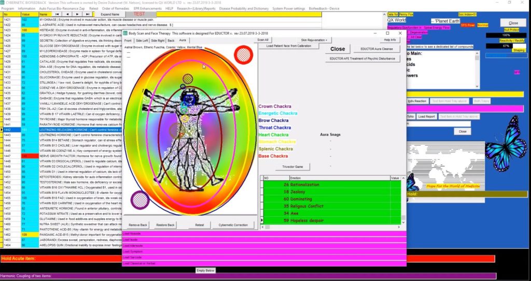Screen dimensions: 531x281
Task: Select Energetic Chackra label
Action: 278,114
